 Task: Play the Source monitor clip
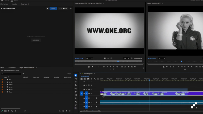pos(110,67)
